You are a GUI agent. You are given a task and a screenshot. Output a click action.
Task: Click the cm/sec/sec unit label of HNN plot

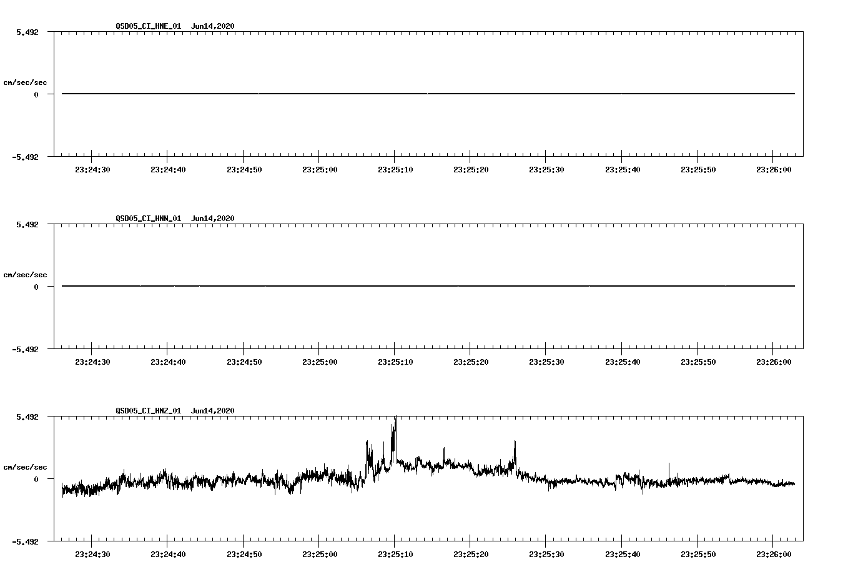25,275
